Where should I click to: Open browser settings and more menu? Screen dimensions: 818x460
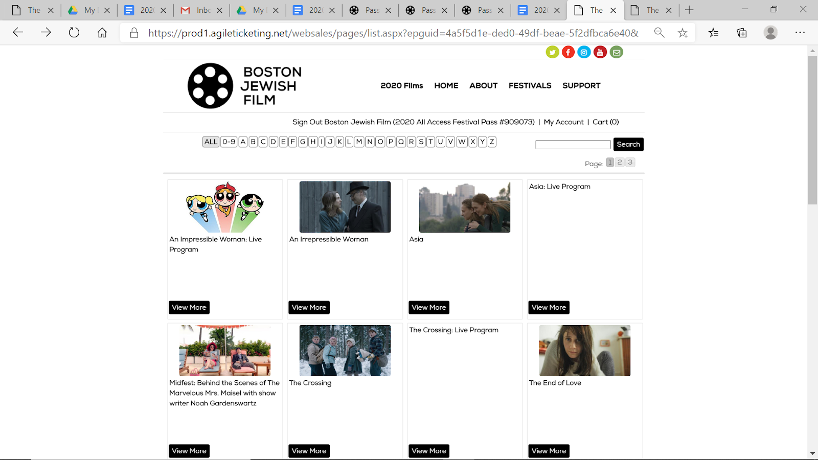(800, 33)
